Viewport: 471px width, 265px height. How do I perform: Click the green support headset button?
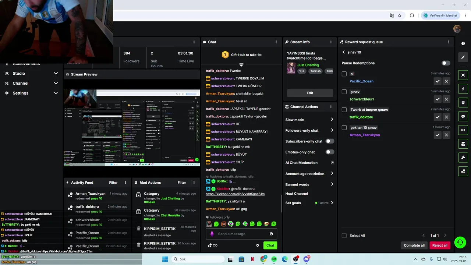(x=460, y=242)
